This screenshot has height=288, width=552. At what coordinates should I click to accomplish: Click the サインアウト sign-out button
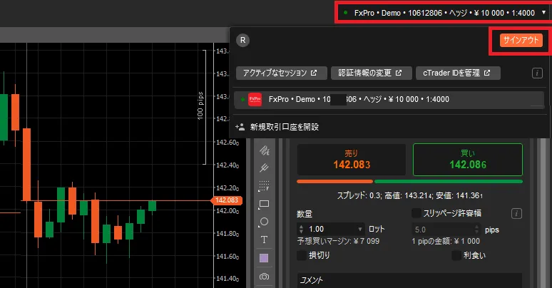tap(521, 40)
